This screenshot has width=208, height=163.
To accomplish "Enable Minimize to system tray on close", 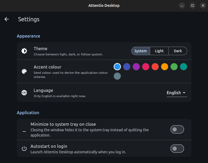I will 177,129.
